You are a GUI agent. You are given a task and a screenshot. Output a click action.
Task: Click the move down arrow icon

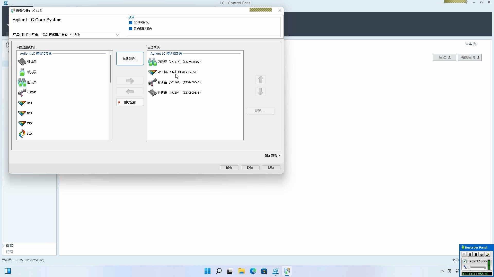coord(260,92)
